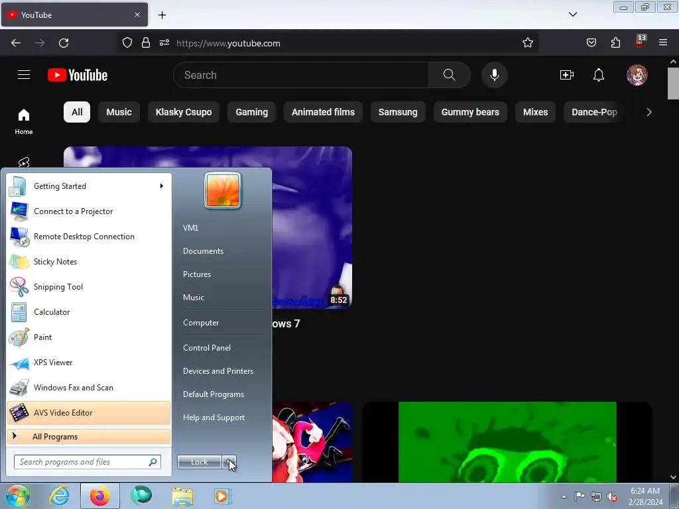Select the Dance-Pop filter chip
This screenshot has width=679, height=509.
click(x=595, y=112)
